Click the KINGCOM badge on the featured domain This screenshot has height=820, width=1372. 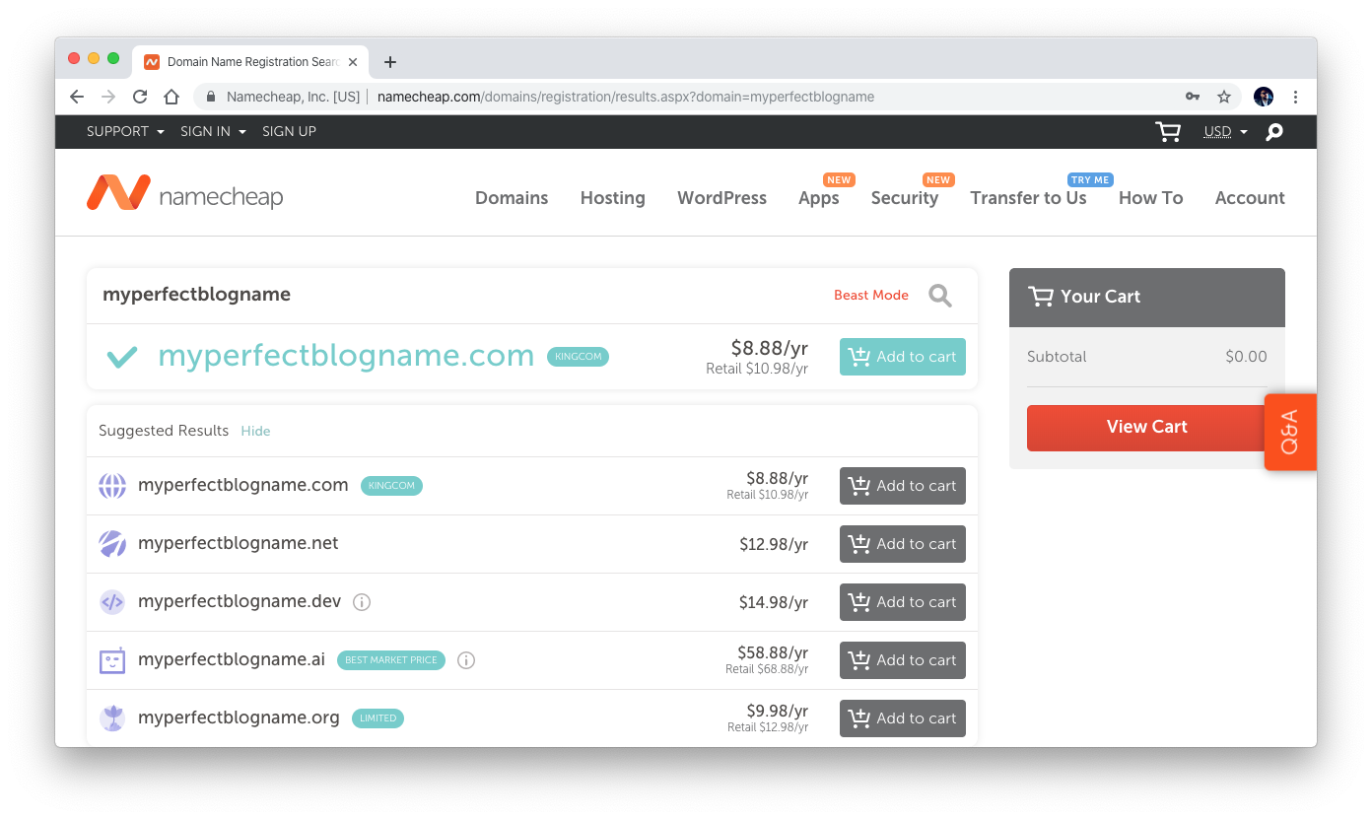(x=578, y=357)
